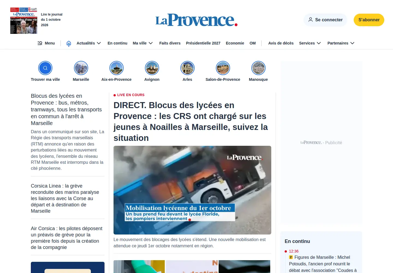This screenshot has height=273, width=393.
Task: Open the DIRECT Blocus des lycées headline
Action: point(191,121)
